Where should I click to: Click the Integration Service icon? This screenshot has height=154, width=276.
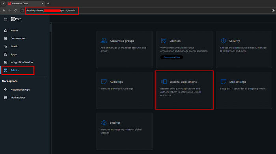(x=6, y=62)
